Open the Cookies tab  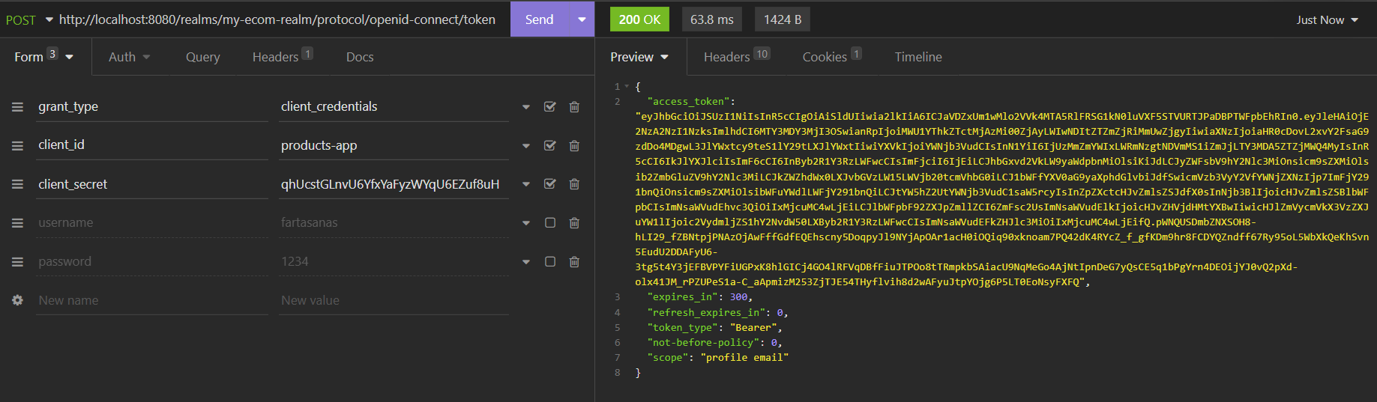tap(832, 57)
